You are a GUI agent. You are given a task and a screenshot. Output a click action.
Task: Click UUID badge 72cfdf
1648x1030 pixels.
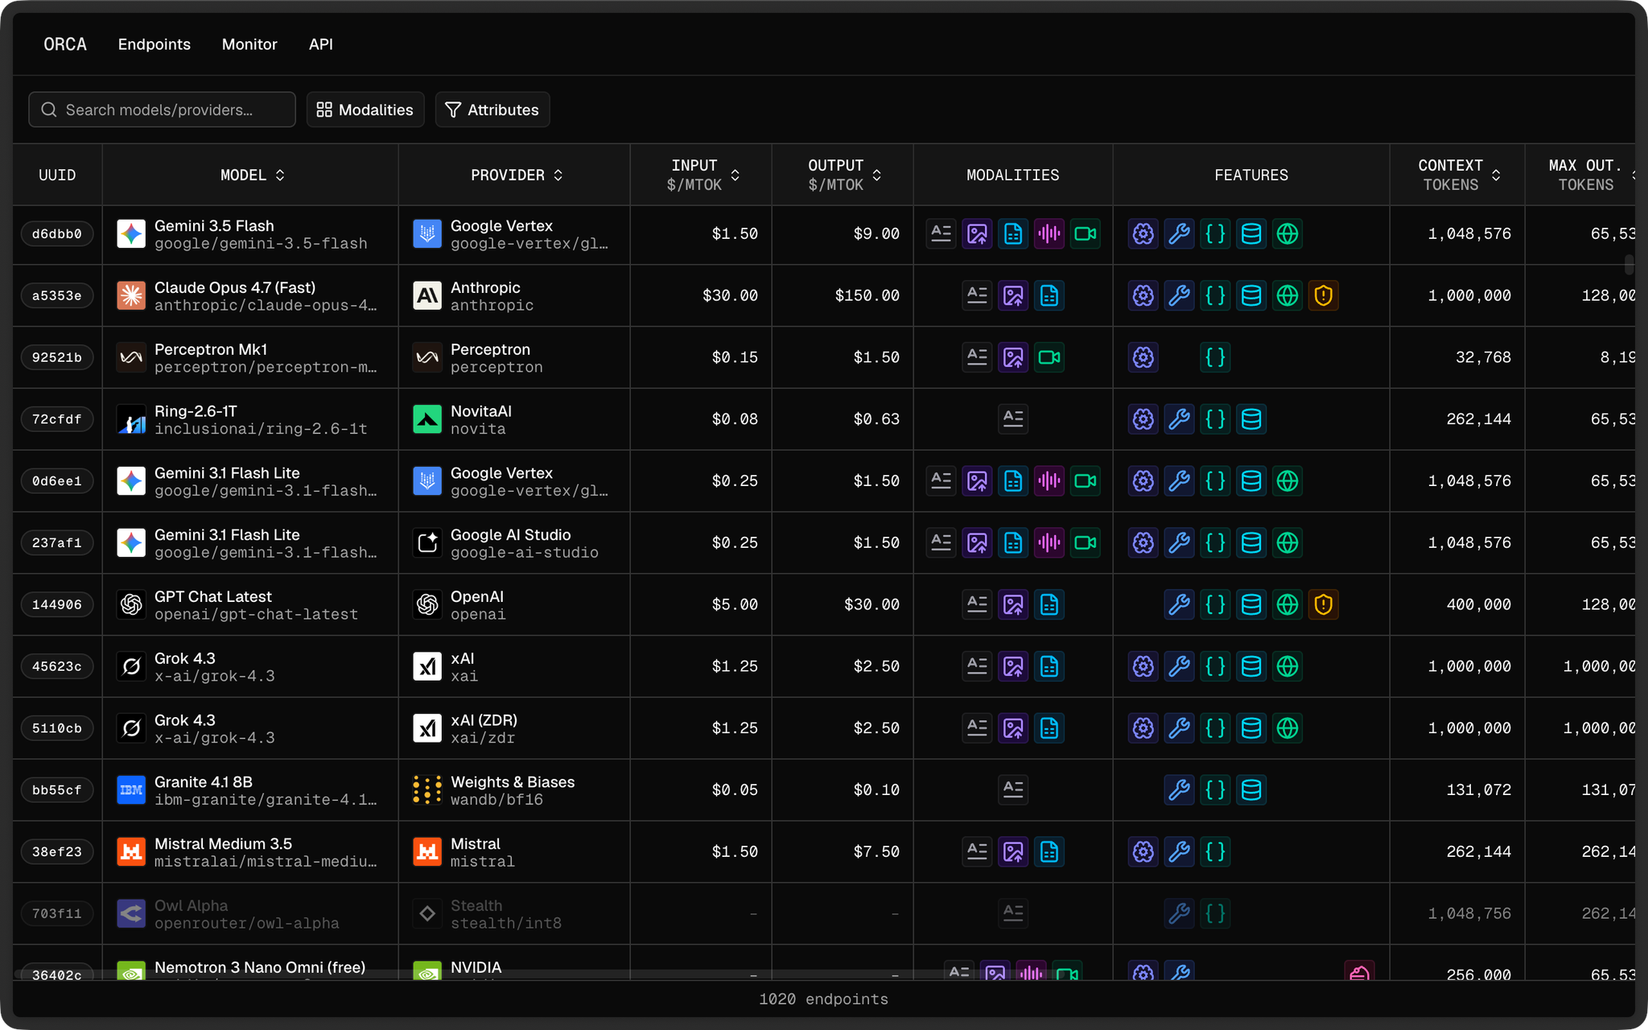coord(57,419)
